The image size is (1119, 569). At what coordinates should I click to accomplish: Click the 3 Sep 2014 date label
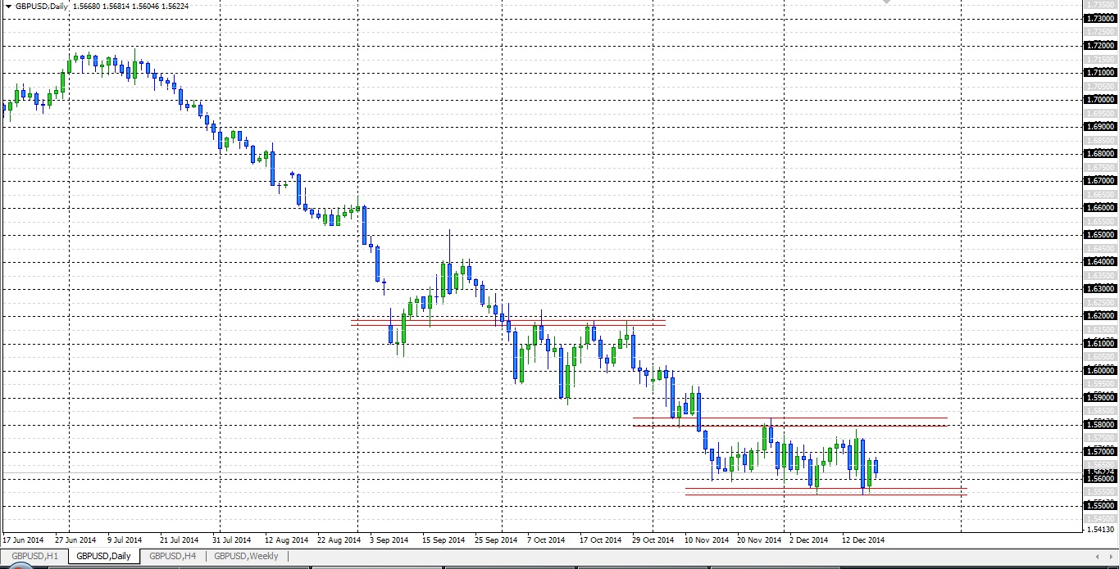point(389,540)
